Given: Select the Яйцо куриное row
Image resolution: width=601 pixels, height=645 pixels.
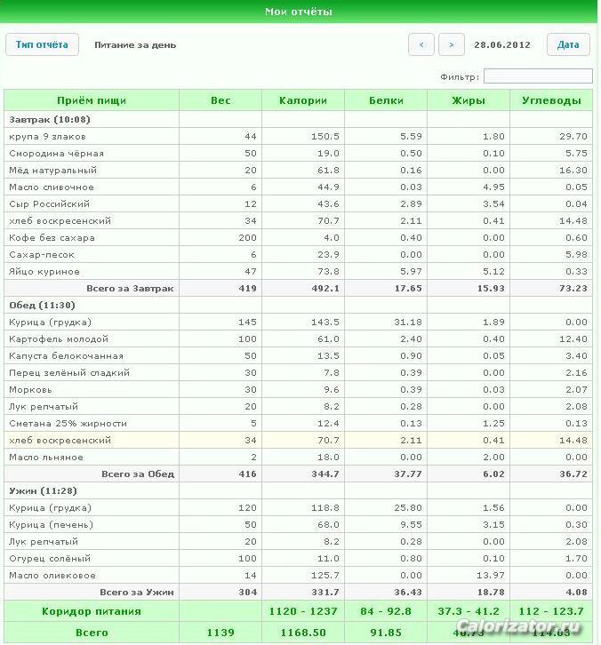Looking at the screenshot, I should (299, 271).
